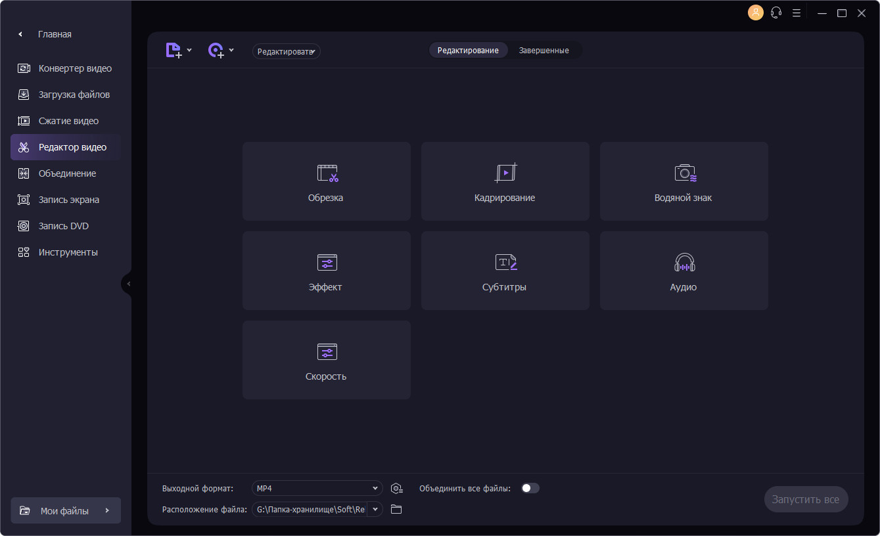Open the Аудио card by its label
This screenshot has height=536, width=880.
click(683, 287)
